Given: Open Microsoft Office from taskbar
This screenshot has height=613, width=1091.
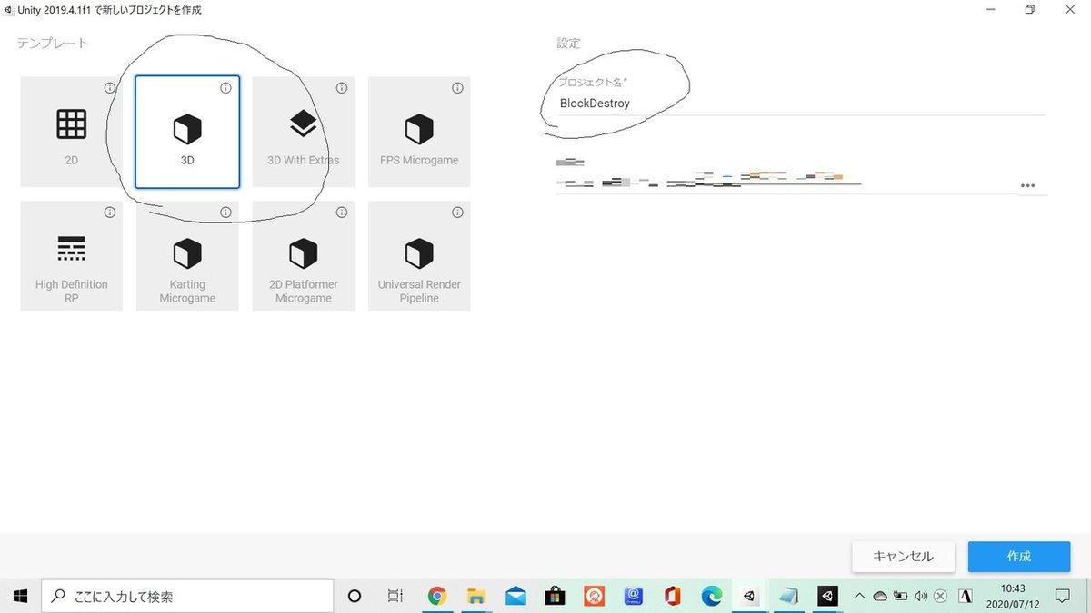Looking at the screenshot, I should (673, 597).
